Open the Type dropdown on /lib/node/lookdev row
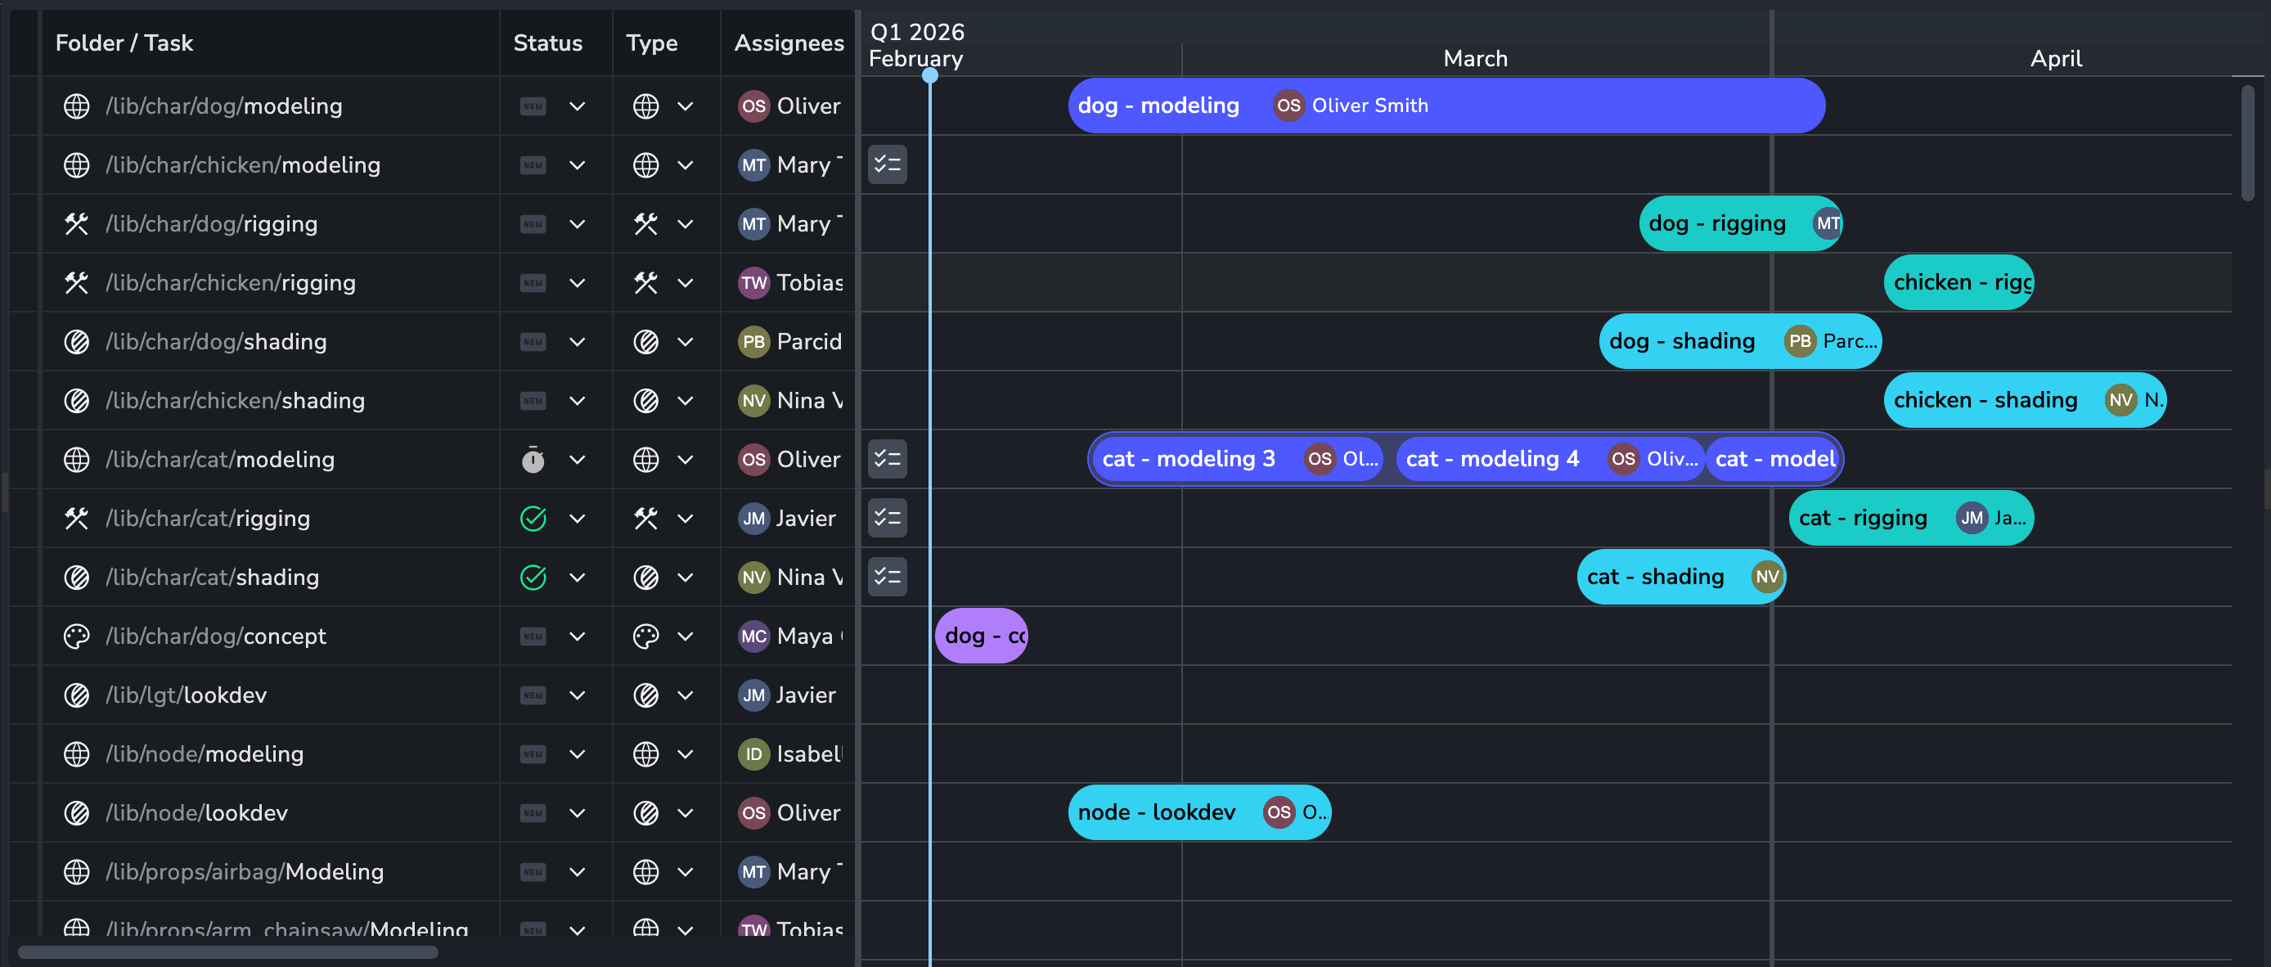2271x967 pixels. pos(686,812)
